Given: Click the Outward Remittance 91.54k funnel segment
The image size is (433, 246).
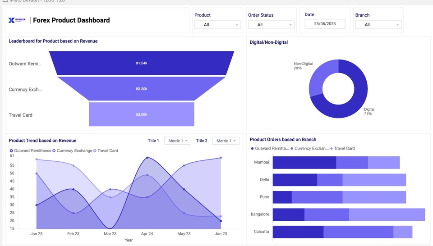Looking at the screenshot, I should tap(142, 63).
